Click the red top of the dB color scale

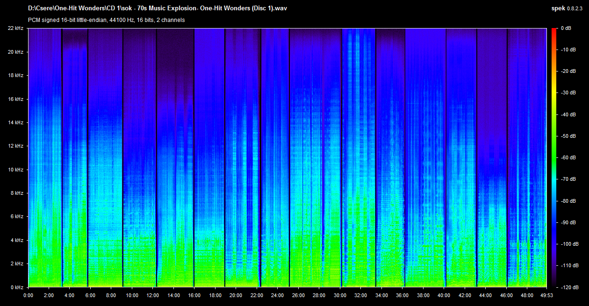[x=554, y=31]
